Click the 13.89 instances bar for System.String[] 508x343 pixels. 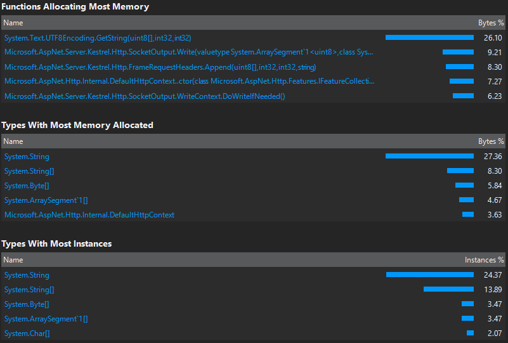[448, 289]
